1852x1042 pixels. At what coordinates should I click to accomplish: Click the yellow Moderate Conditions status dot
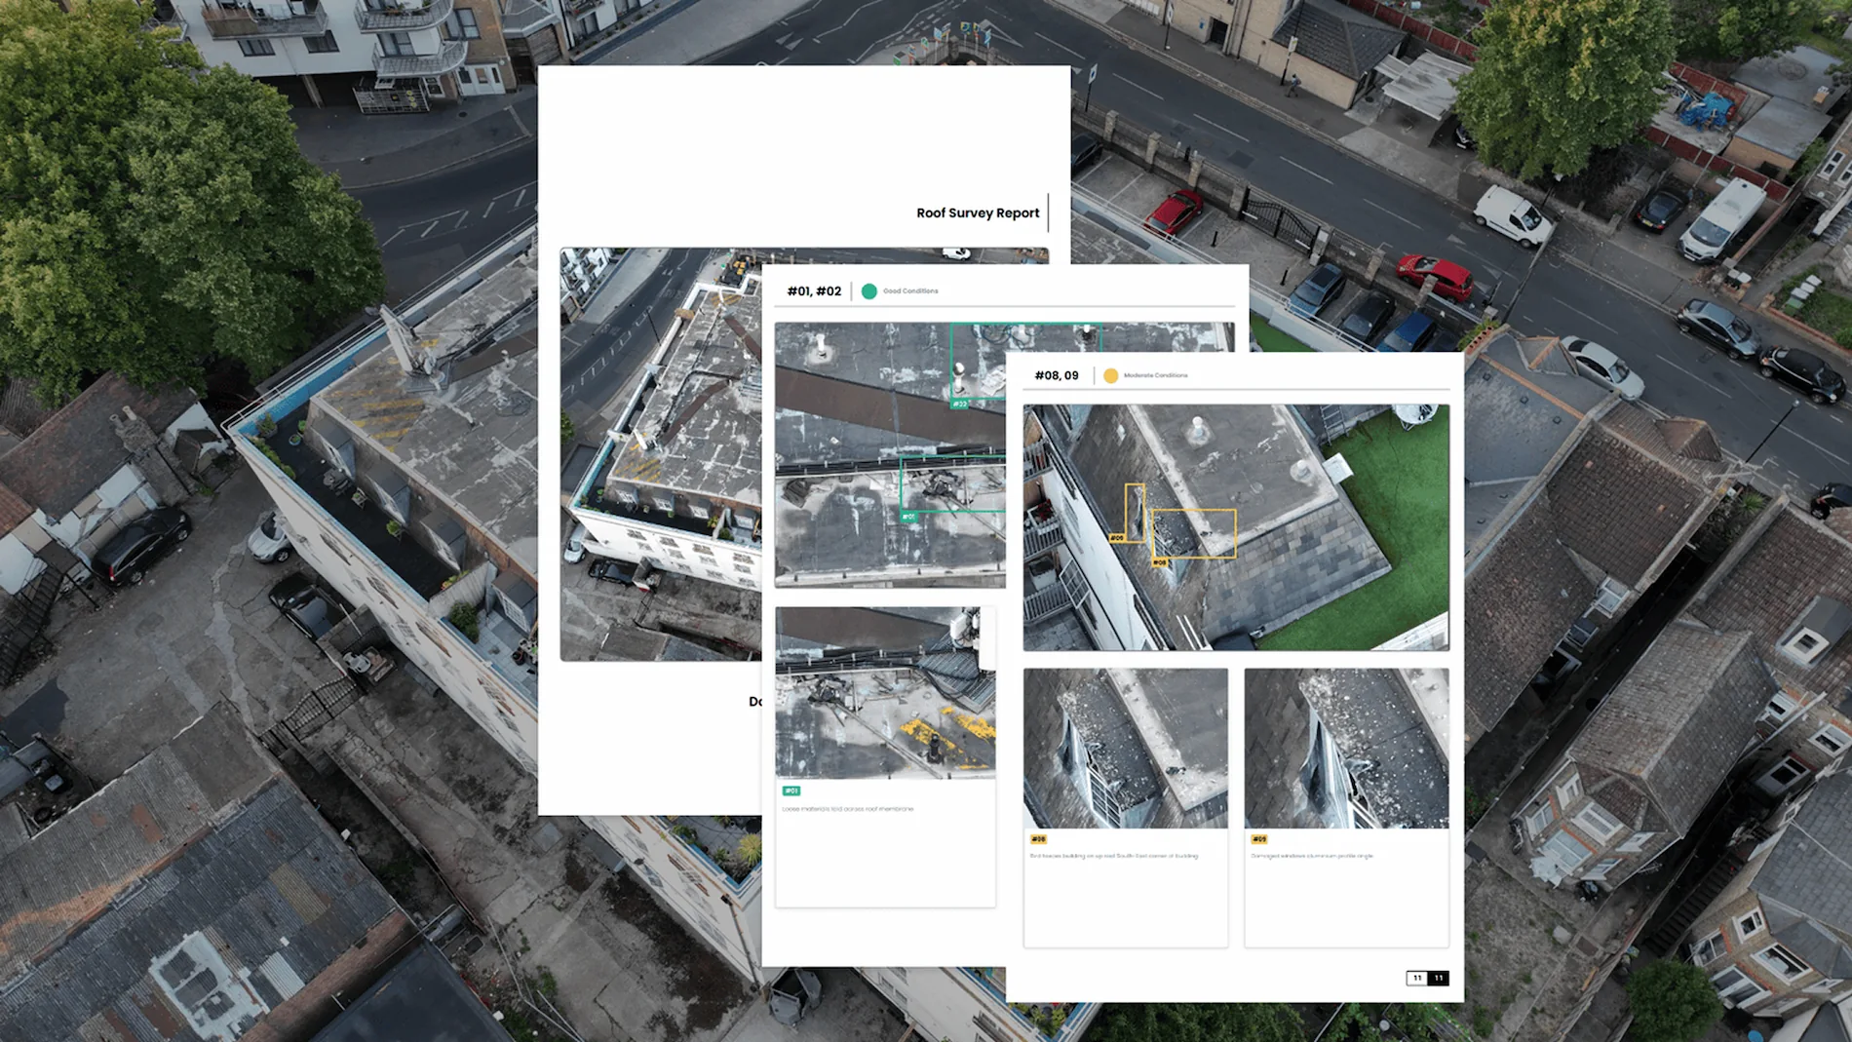tap(1111, 375)
